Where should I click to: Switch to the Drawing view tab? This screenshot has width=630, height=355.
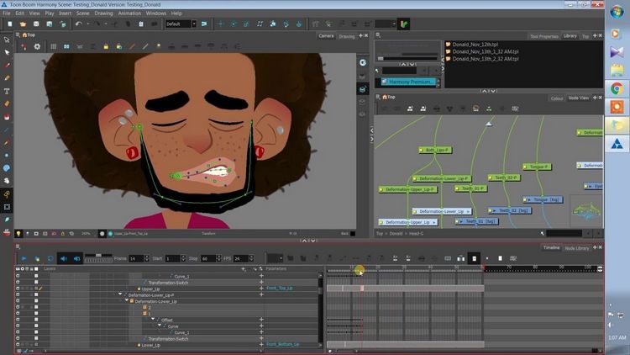click(347, 36)
